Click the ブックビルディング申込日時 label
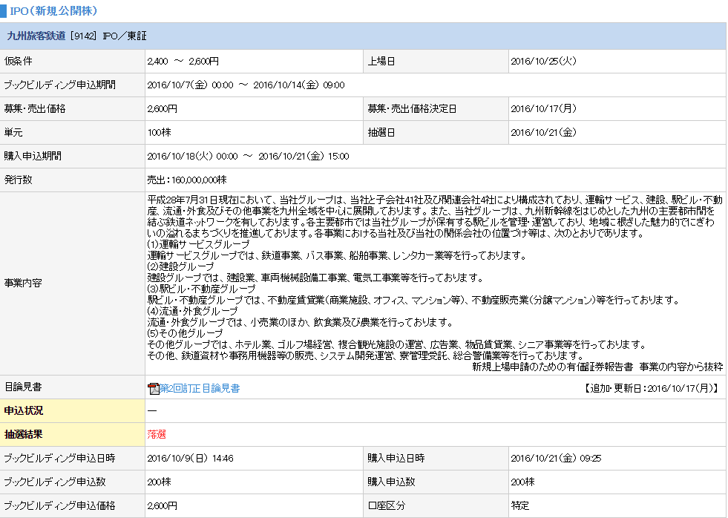This screenshot has width=728, height=518. click(59, 458)
